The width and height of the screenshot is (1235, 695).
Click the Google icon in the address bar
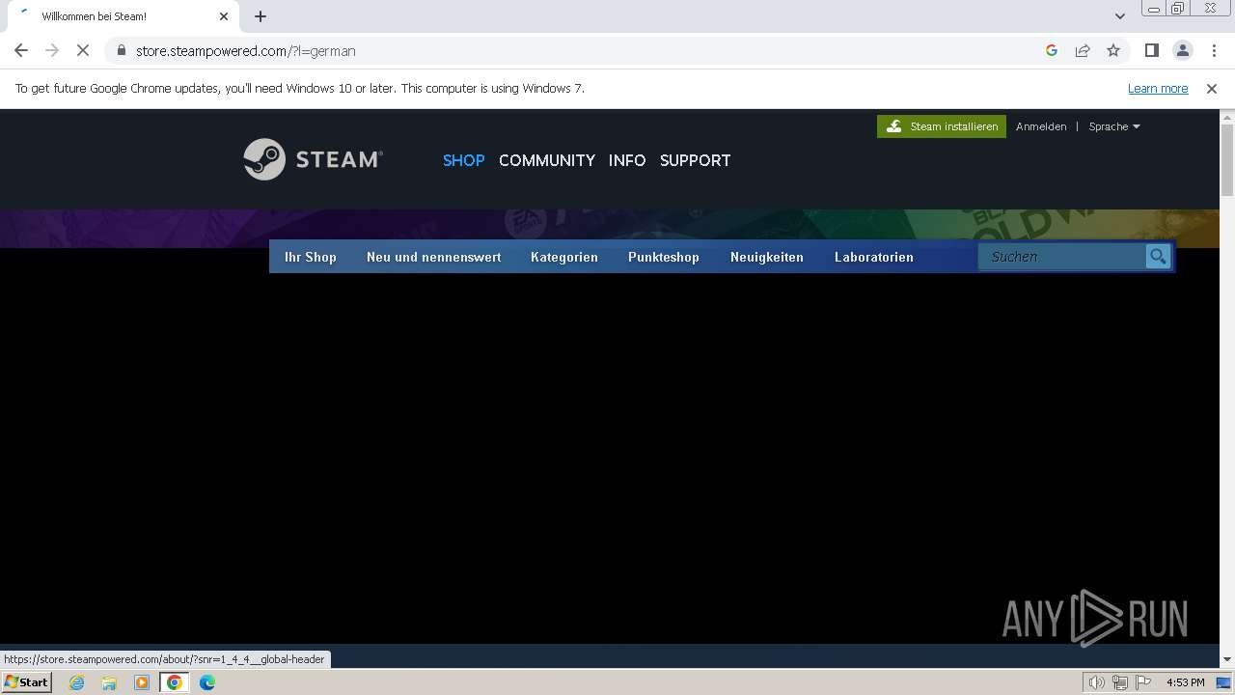1052,50
